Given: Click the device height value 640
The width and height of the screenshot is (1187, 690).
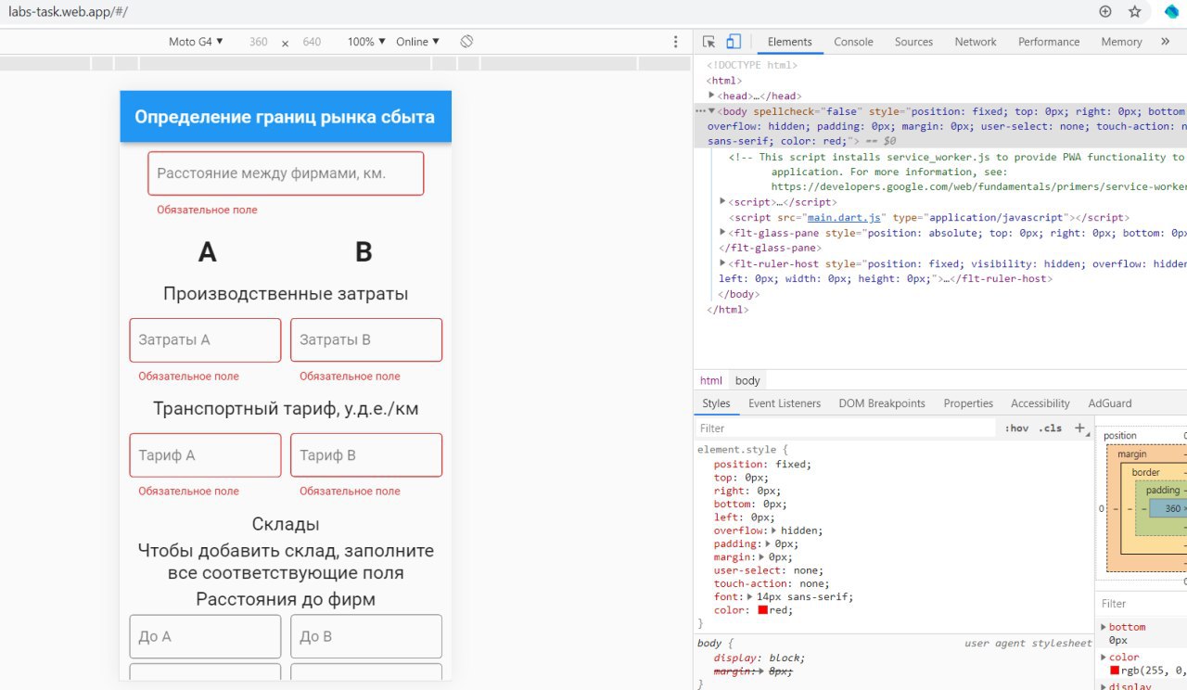Looking at the screenshot, I should pyautogui.click(x=312, y=42).
